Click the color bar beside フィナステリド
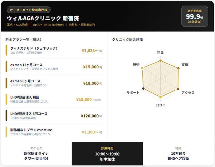 6,51
